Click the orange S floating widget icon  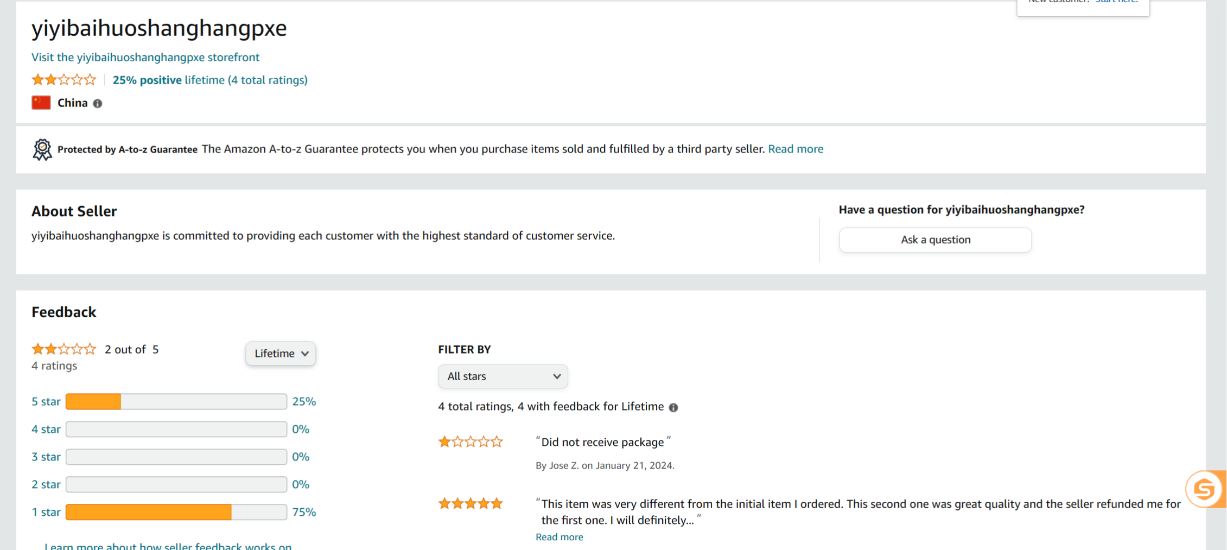(1205, 489)
